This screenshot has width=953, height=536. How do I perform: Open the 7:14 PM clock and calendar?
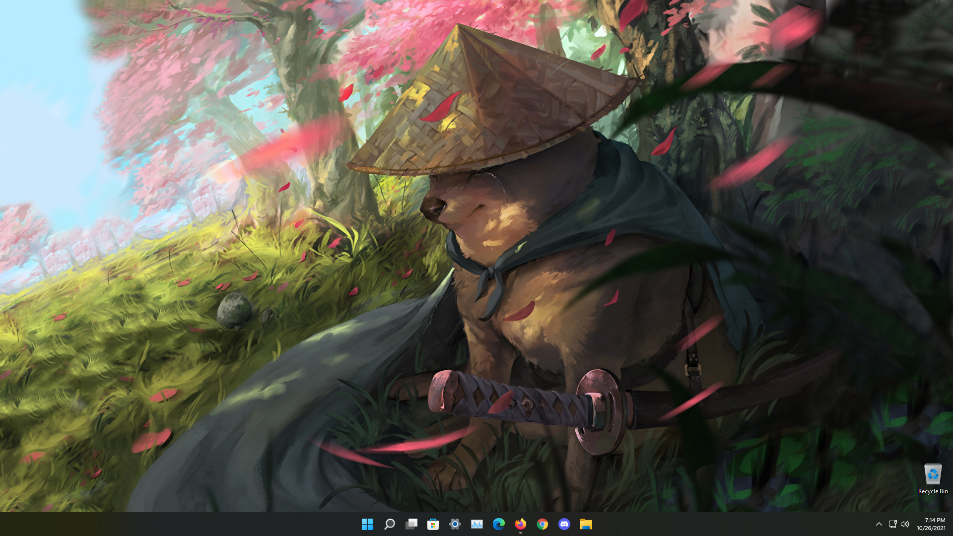coord(931,524)
